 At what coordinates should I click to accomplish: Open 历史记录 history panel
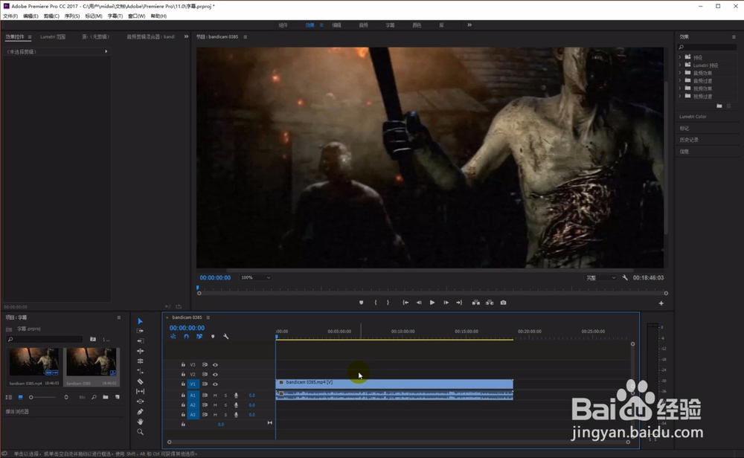coord(688,140)
